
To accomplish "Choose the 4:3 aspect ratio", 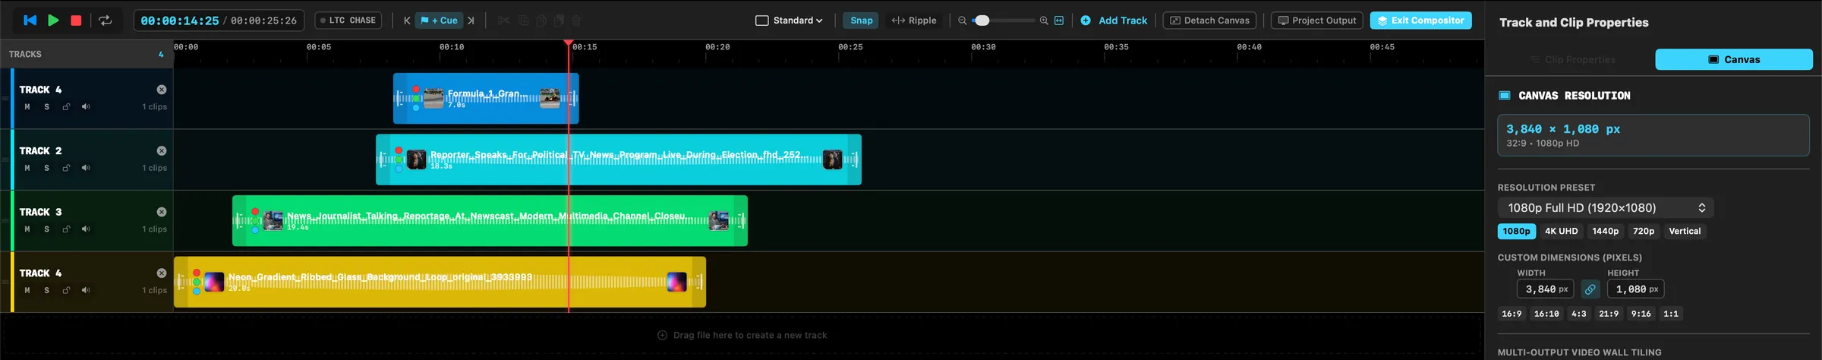I will pos(1578,314).
